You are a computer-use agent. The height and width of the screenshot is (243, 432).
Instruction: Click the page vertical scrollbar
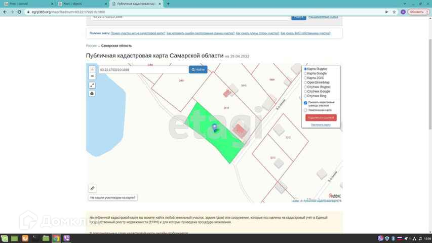(430, 84)
